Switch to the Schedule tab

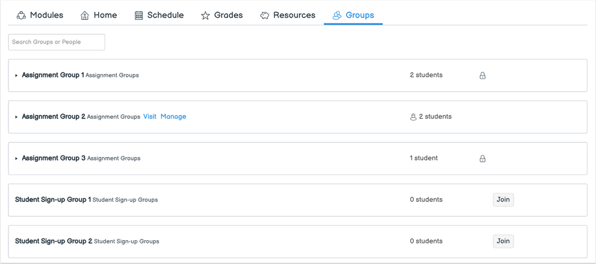[x=159, y=16]
